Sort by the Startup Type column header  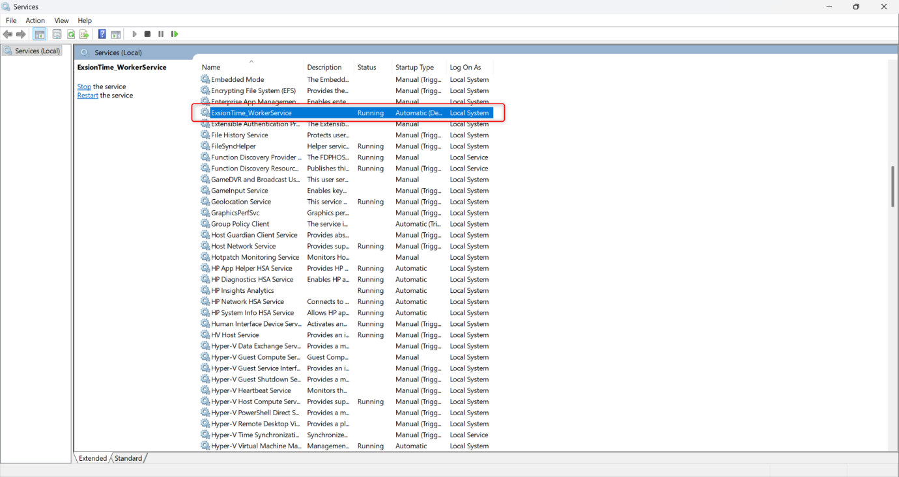point(419,67)
